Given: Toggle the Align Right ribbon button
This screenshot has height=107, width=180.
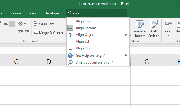Looking at the screenshot, I should (12, 32).
